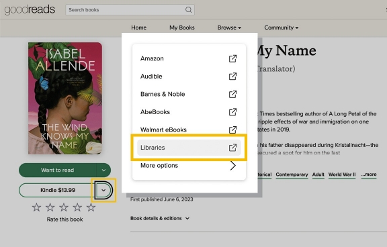Select Amazon in the buy menu
Viewport: 387px width, 247px height.
(x=189, y=58)
